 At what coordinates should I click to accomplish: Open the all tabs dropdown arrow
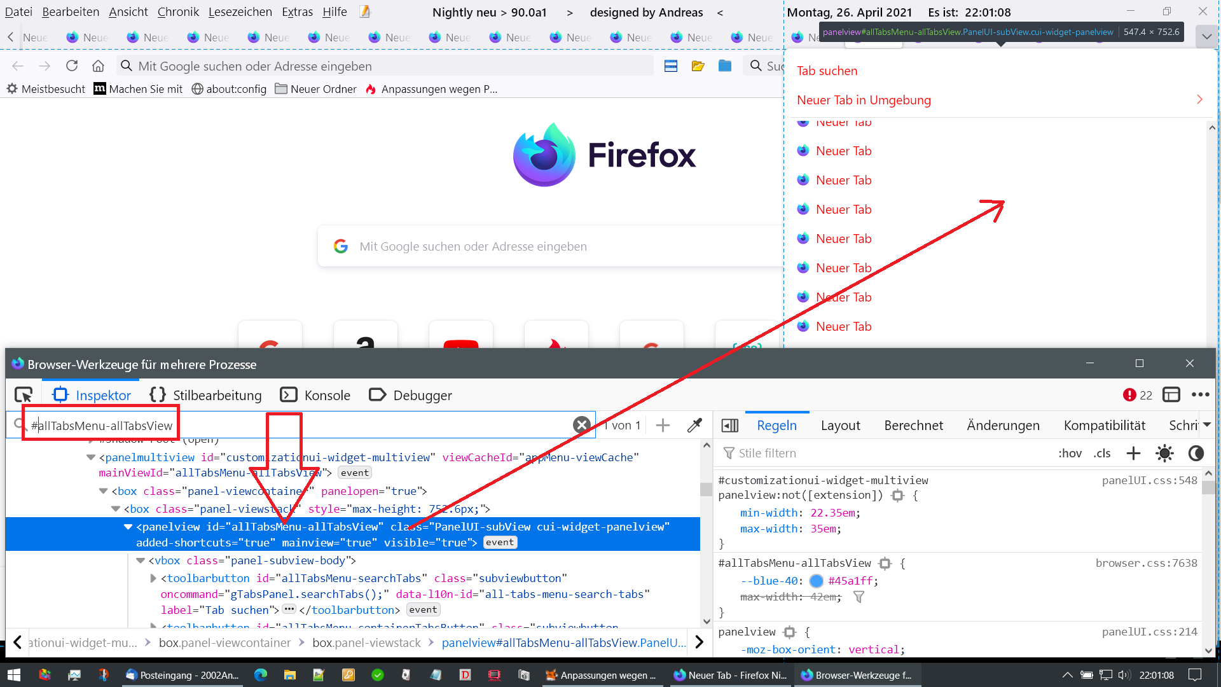pyautogui.click(x=1206, y=37)
